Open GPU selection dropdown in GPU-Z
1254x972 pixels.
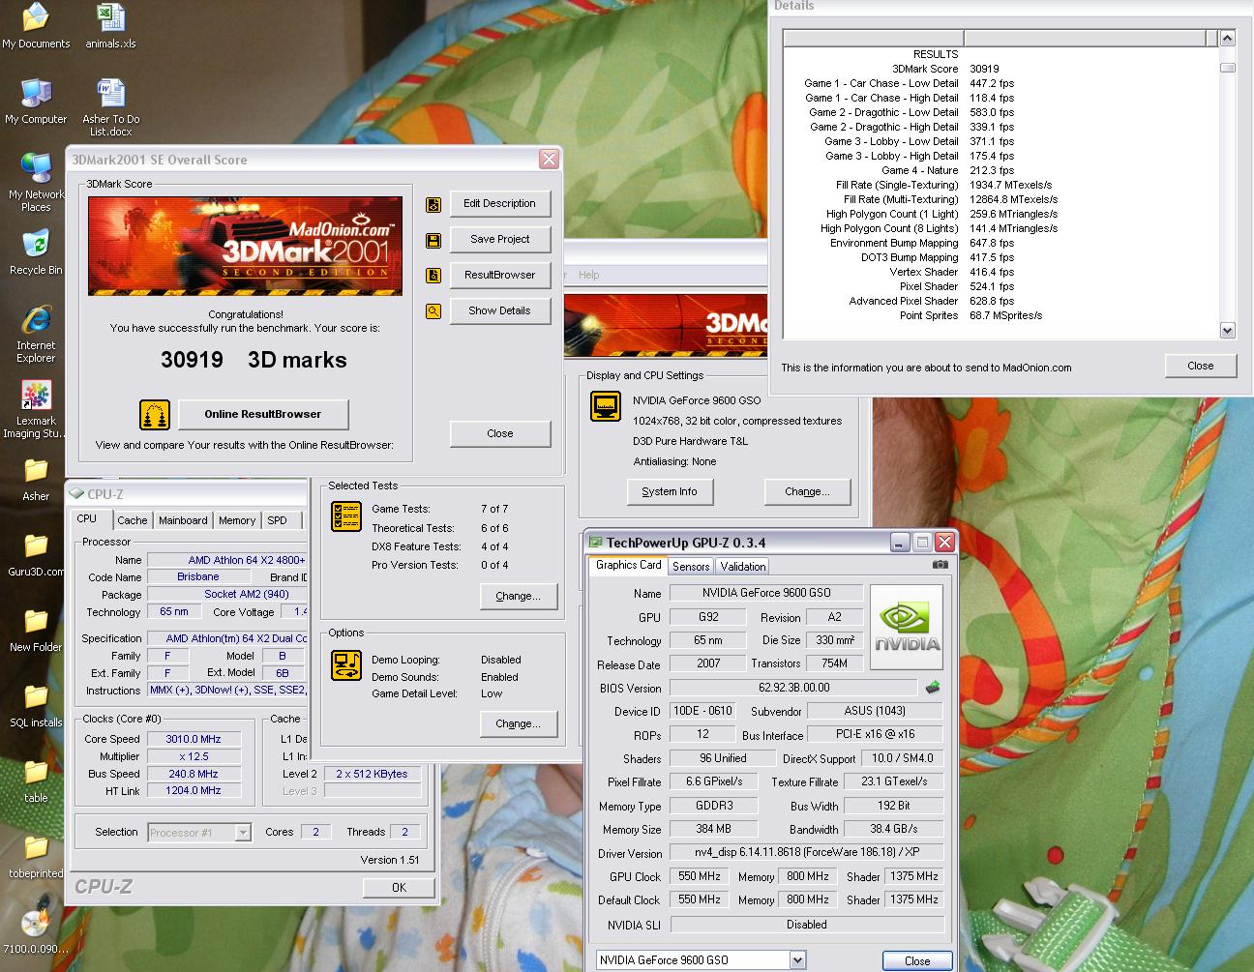pos(797,960)
